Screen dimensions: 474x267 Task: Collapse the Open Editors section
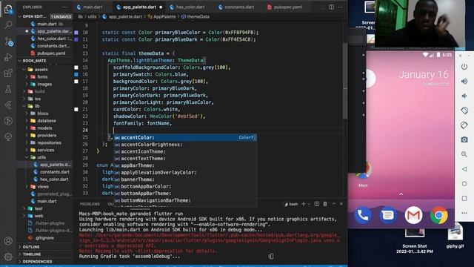(20, 16)
